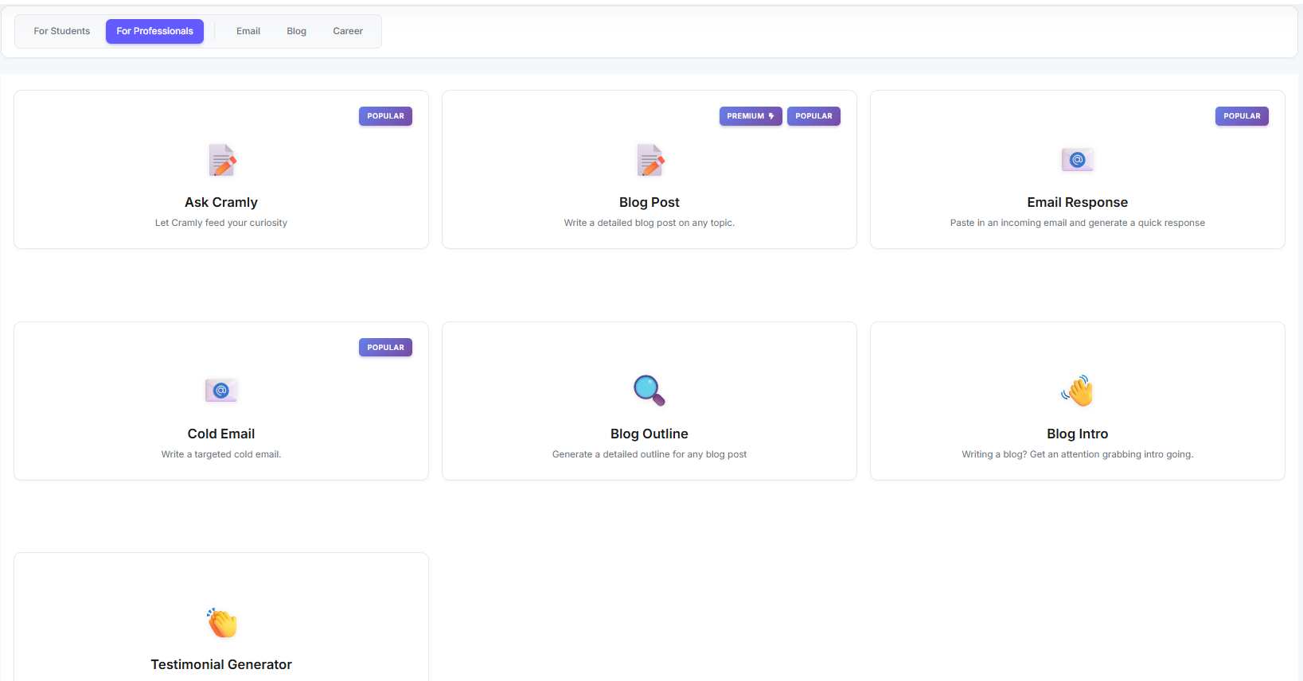Open the Blog Post tool title
This screenshot has width=1303, height=681.
click(x=650, y=202)
